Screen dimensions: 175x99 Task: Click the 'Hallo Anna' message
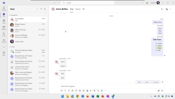(x=157, y=22)
